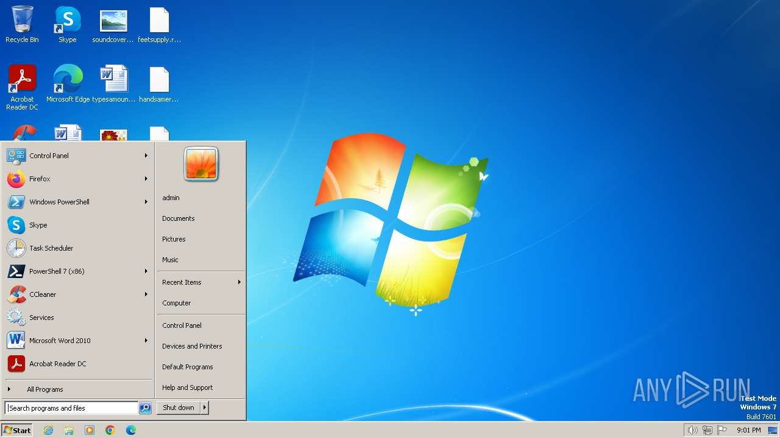Open Computer from Start menu

[x=201, y=303]
